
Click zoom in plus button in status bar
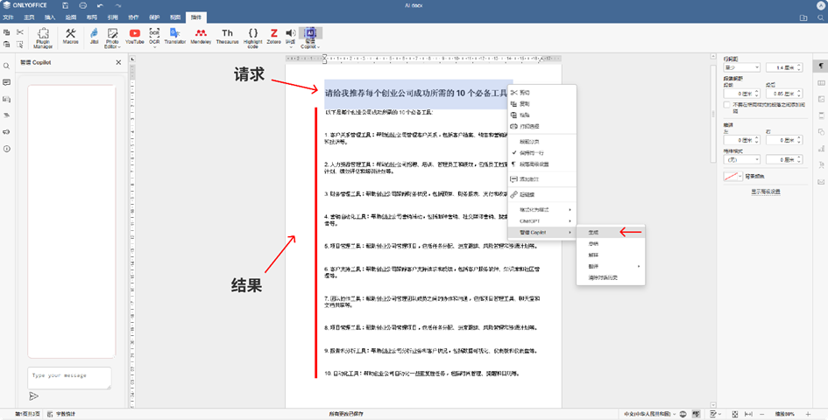(808, 414)
